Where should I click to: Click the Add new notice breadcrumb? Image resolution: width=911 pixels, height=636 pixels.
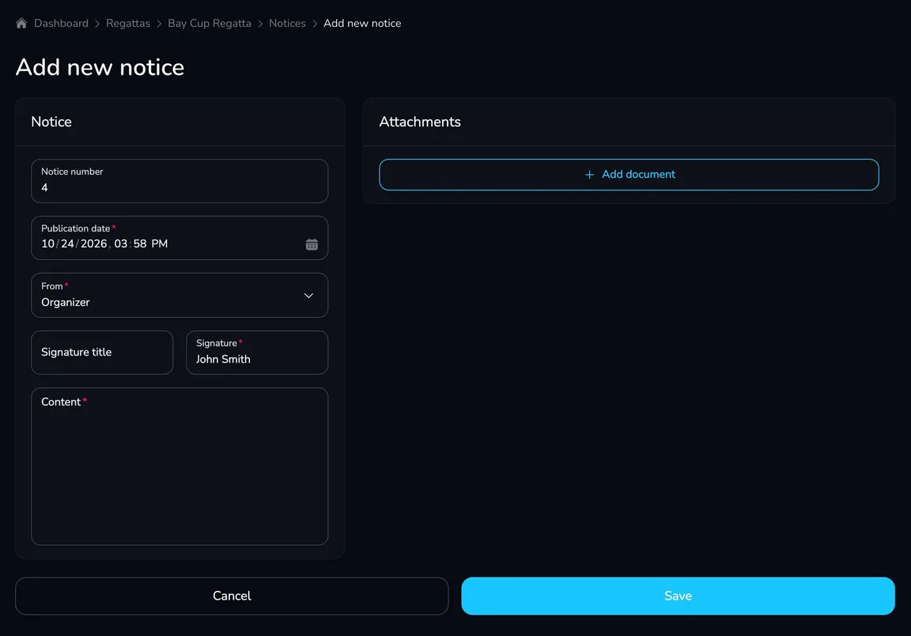click(x=362, y=23)
